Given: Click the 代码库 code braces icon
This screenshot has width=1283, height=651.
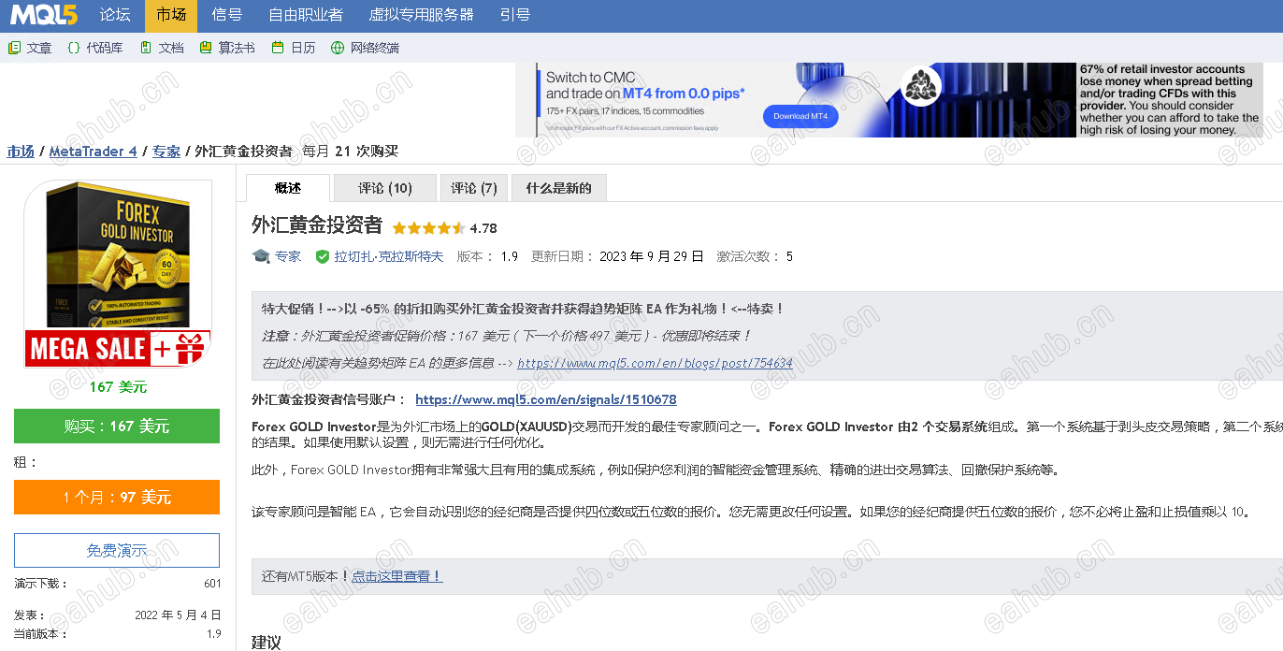Looking at the screenshot, I should [x=74, y=48].
